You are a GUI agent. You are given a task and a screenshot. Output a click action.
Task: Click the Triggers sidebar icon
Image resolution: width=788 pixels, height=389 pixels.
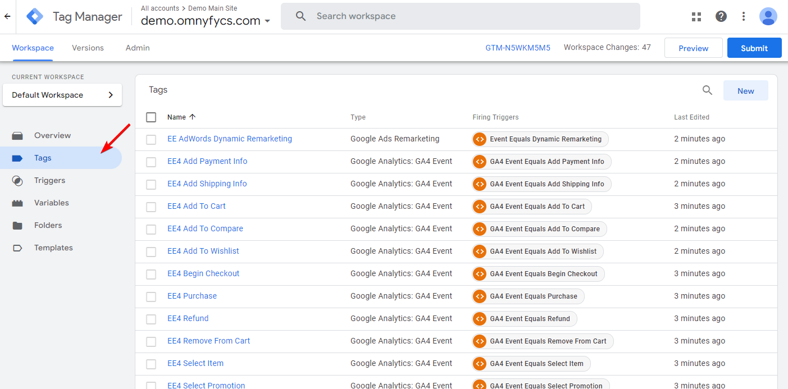17,180
